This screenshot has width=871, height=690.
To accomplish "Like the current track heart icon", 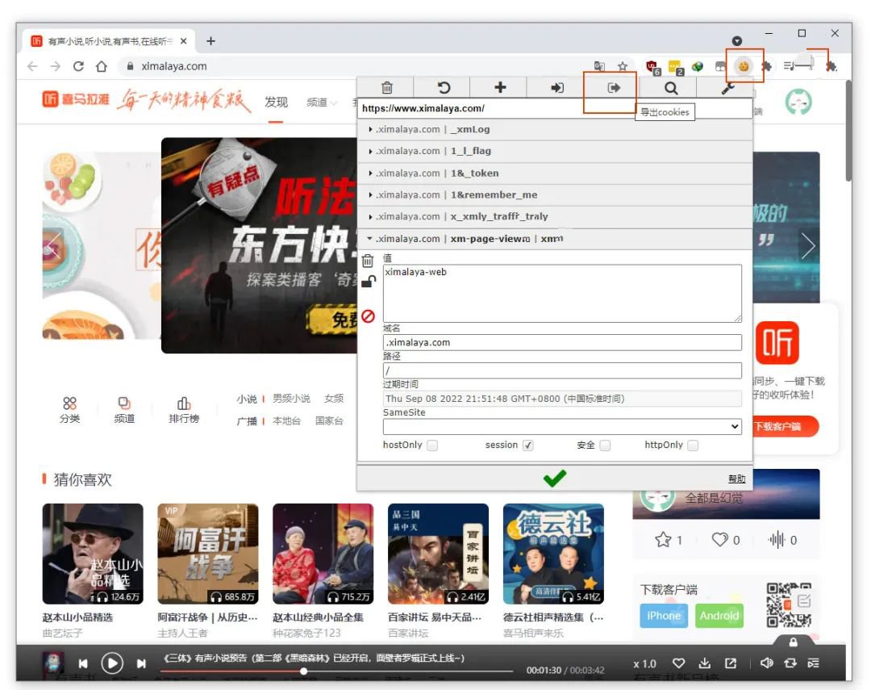I will point(678,663).
